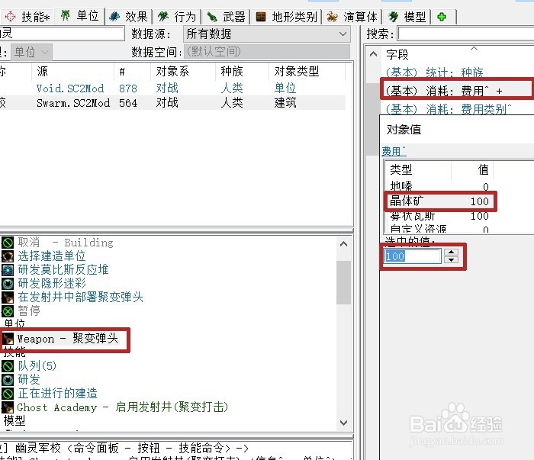This screenshot has height=460, width=534.
Task: Switch to the 演算体 tab
Action: [x=352, y=16]
